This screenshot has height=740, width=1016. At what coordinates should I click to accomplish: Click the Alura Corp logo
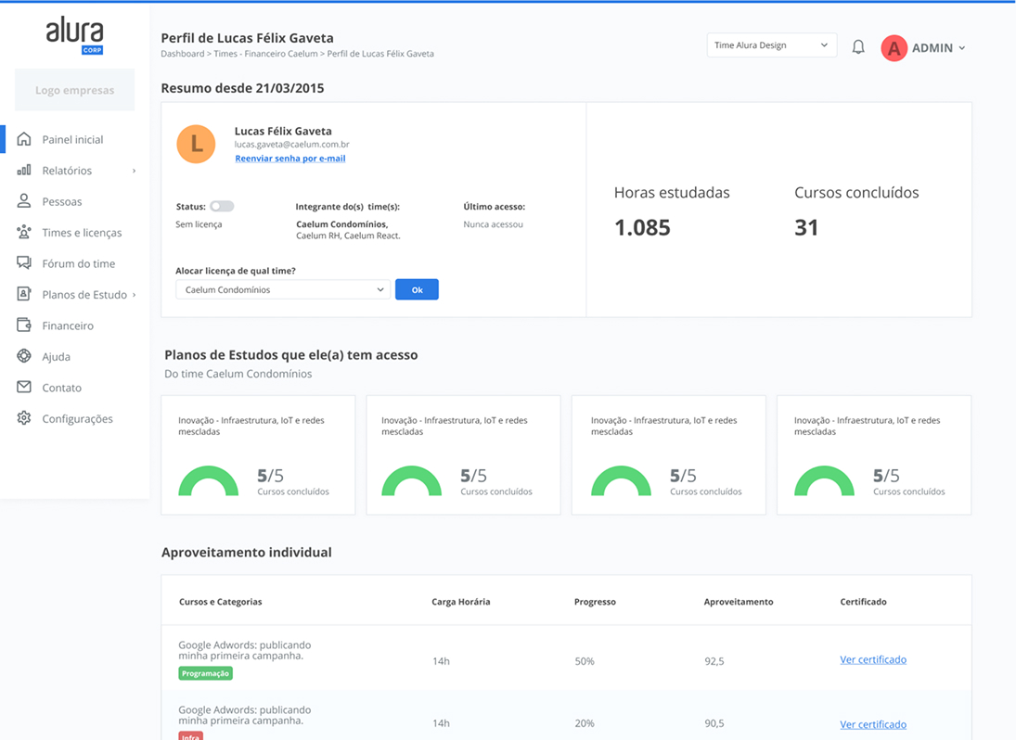[x=74, y=35]
